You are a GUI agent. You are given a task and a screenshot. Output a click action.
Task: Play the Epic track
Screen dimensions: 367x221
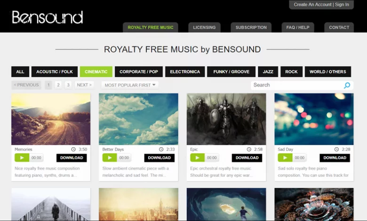(x=197, y=158)
